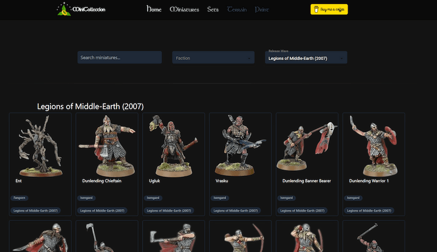Click the Fangorn faction tag
437x252 pixels.
20,198
